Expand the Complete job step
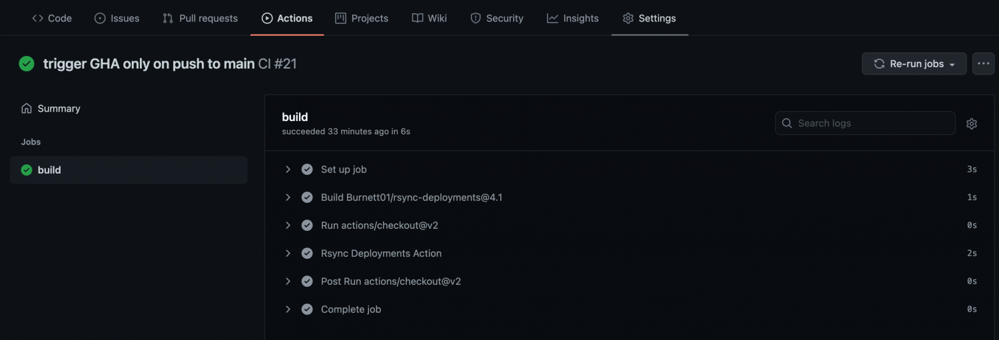Image resolution: width=999 pixels, height=340 pixels. tap(288, 309)
